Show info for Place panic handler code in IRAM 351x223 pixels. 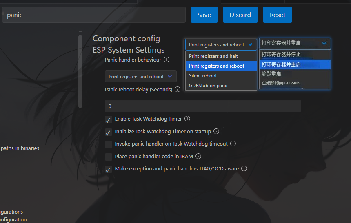pos(198,156)
